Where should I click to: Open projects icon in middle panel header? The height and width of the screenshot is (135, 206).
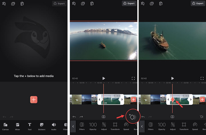pos(83,3)
